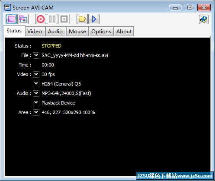The image size is (215, 181).
Task: Open the help book icon
Action: 204,19
